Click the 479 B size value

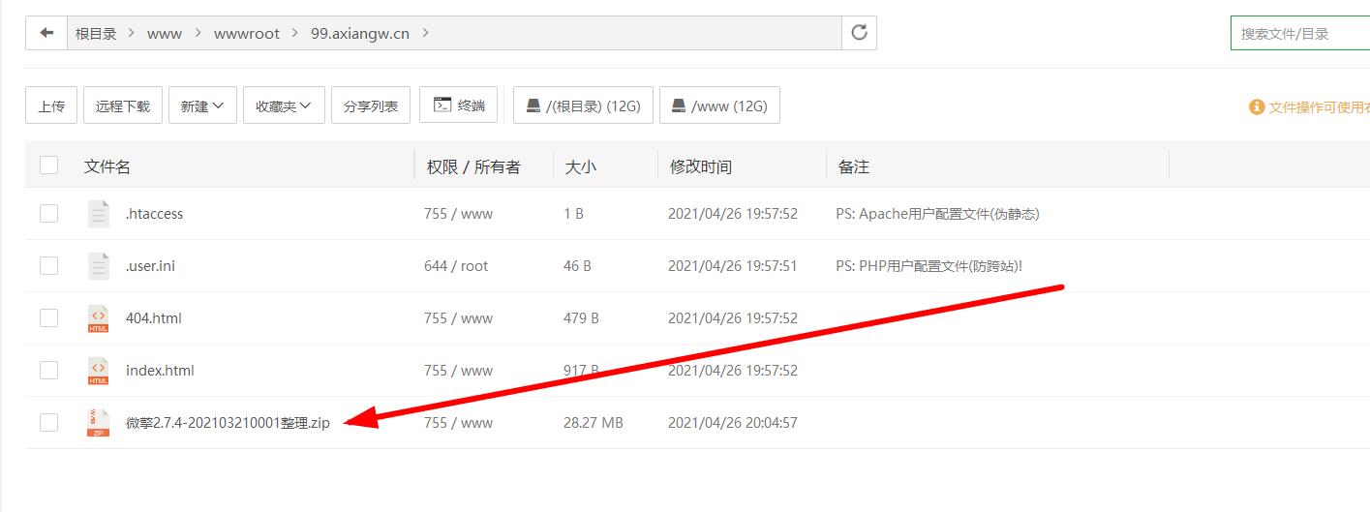click(x=581, y=317)
